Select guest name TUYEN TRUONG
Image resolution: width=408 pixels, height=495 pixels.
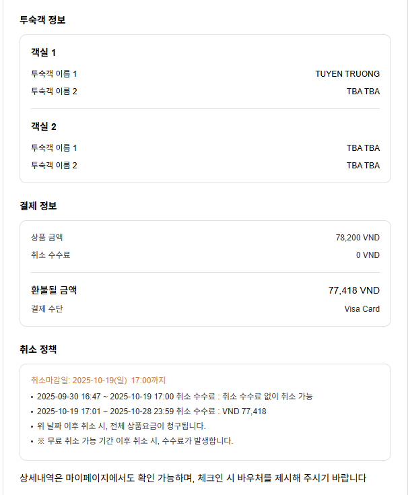[x=347, y=74]
